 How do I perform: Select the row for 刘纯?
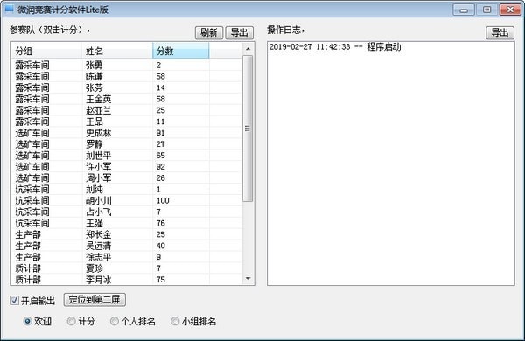[x=127, y=190]
